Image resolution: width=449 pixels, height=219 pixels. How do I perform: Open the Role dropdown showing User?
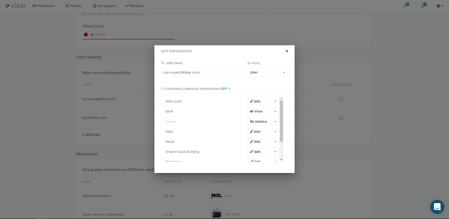(x=267, y=72)
